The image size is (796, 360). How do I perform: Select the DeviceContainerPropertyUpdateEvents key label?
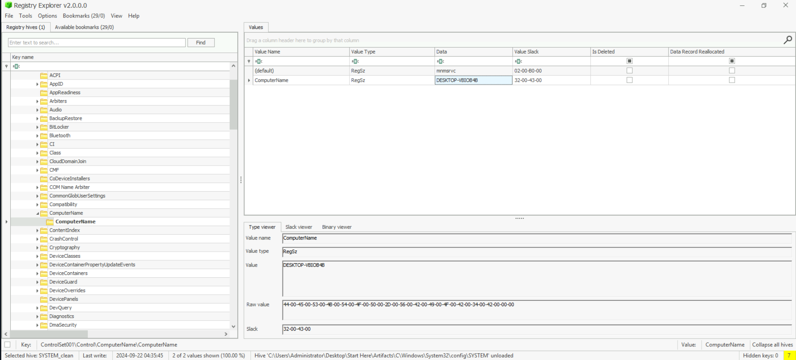point(92,265)
